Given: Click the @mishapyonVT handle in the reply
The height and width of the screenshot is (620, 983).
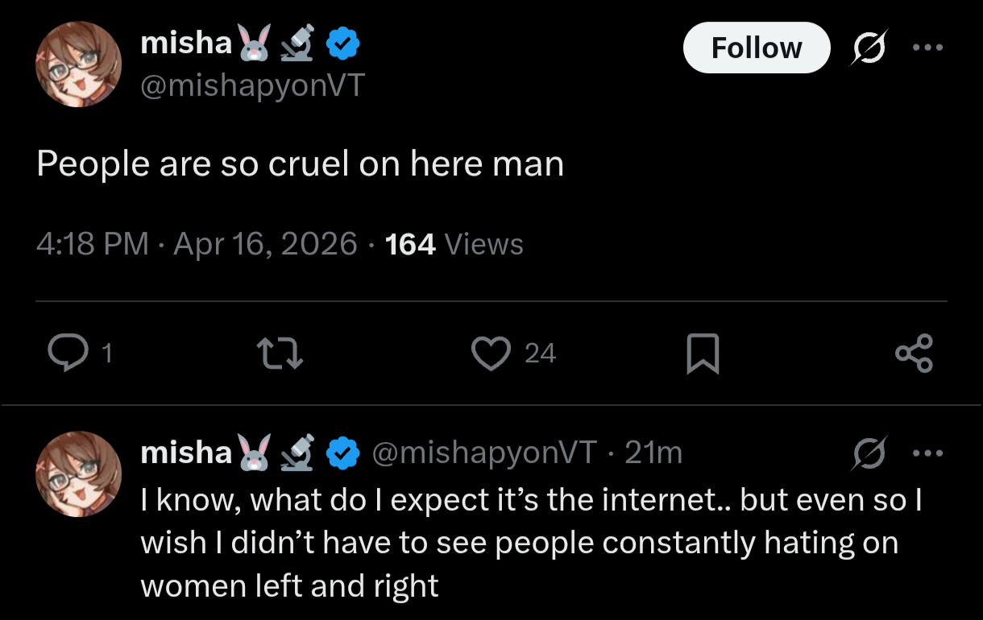Looking at the screenshot, I should 483,453.
